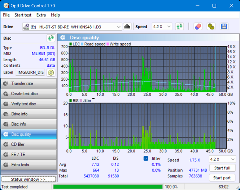Click the FE / TE sidebar icon
This screenshot has width=240, height=190.
[6, 155]
